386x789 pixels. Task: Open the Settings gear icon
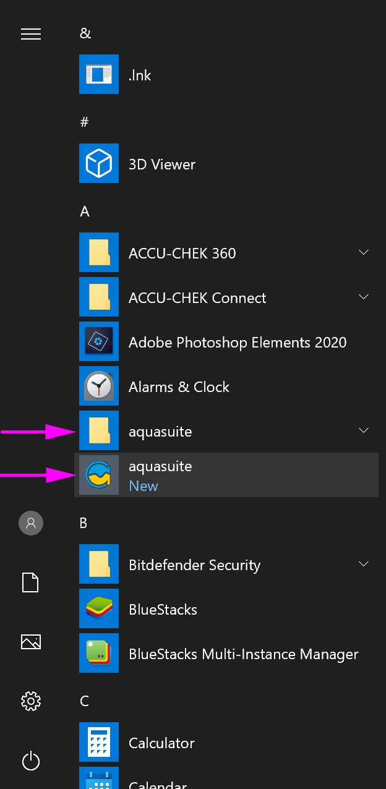pyautogui.click(x=31, y=701)
